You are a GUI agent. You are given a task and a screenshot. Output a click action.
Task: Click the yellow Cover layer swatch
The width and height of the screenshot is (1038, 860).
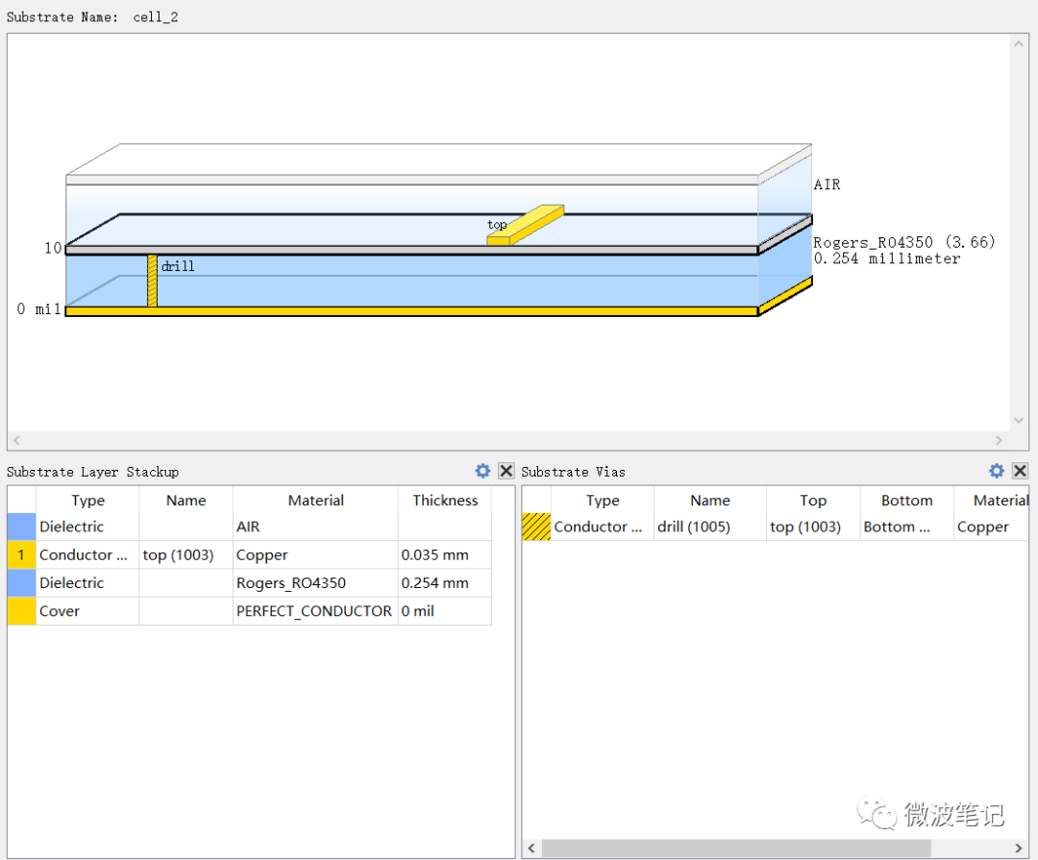[x=21, y=611]
